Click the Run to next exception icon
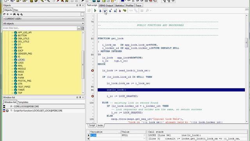The width and height of the screenshot is (250, 141). click(115, 11)
